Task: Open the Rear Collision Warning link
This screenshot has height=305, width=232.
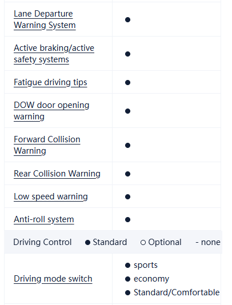Action: [x=57, y=174]
